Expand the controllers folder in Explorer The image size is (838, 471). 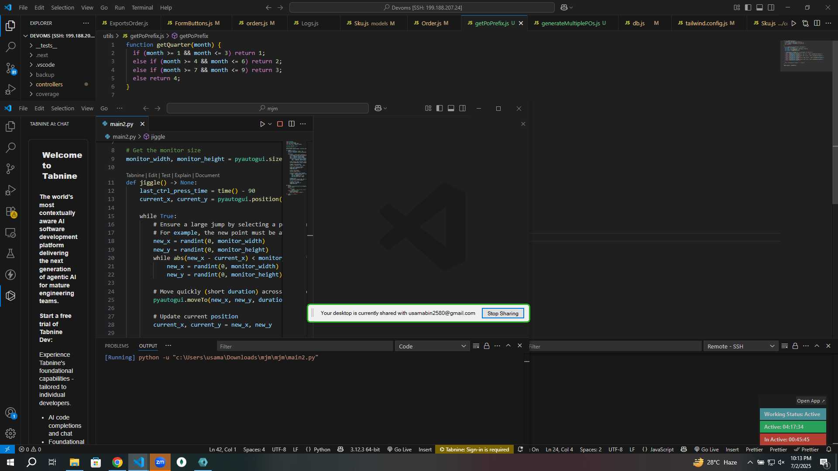(x=49, y=84)
